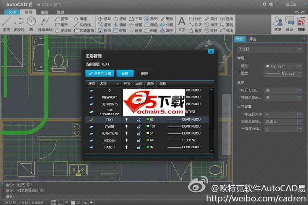Toggle lock on HATCH layer

[x=139, y=147]
